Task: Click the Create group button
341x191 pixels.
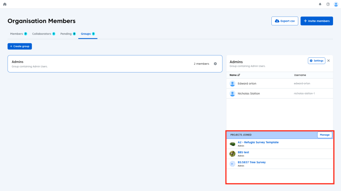Action: (x=20, y=46)
